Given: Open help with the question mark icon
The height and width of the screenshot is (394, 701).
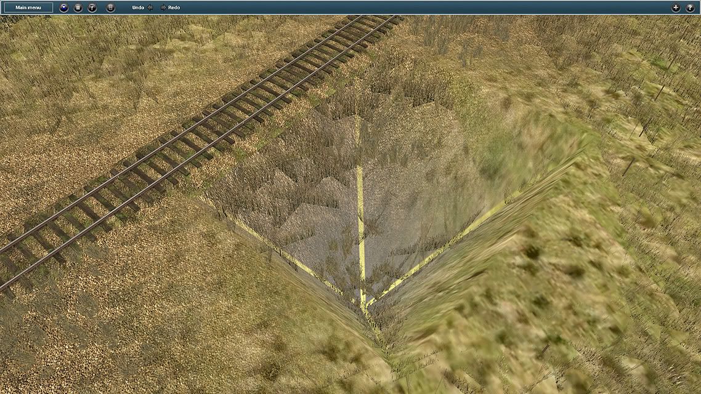Looking at the screenshot, I should point(690,7).
